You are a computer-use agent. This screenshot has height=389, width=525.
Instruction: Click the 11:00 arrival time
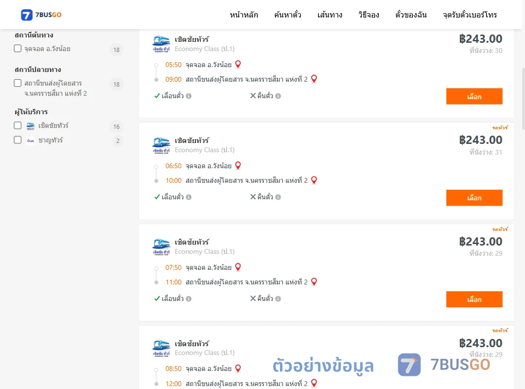pos(174,282)
